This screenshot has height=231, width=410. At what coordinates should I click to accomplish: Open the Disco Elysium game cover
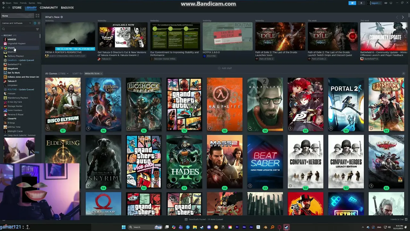click(x=63, y=104)
